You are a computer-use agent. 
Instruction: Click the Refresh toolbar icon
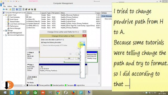coord(23,9)
